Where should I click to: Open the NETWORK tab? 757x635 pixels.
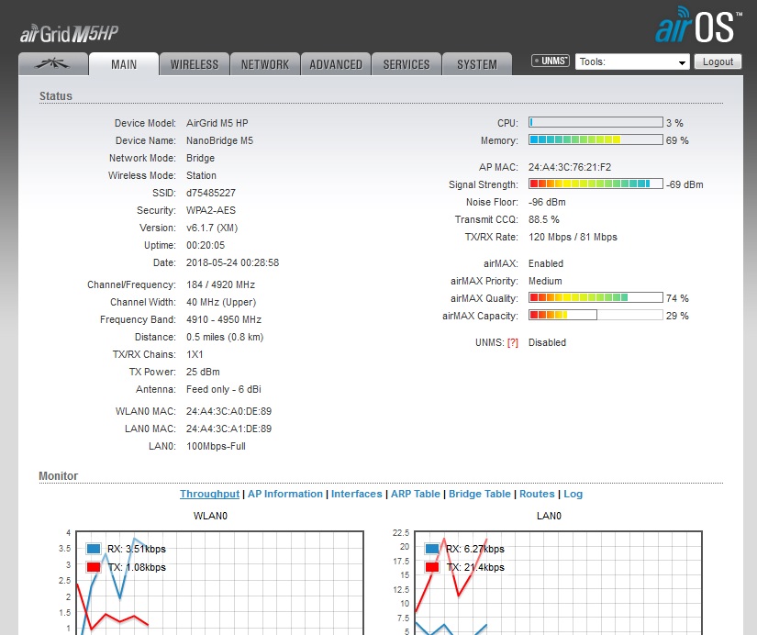tap(264, 64)
